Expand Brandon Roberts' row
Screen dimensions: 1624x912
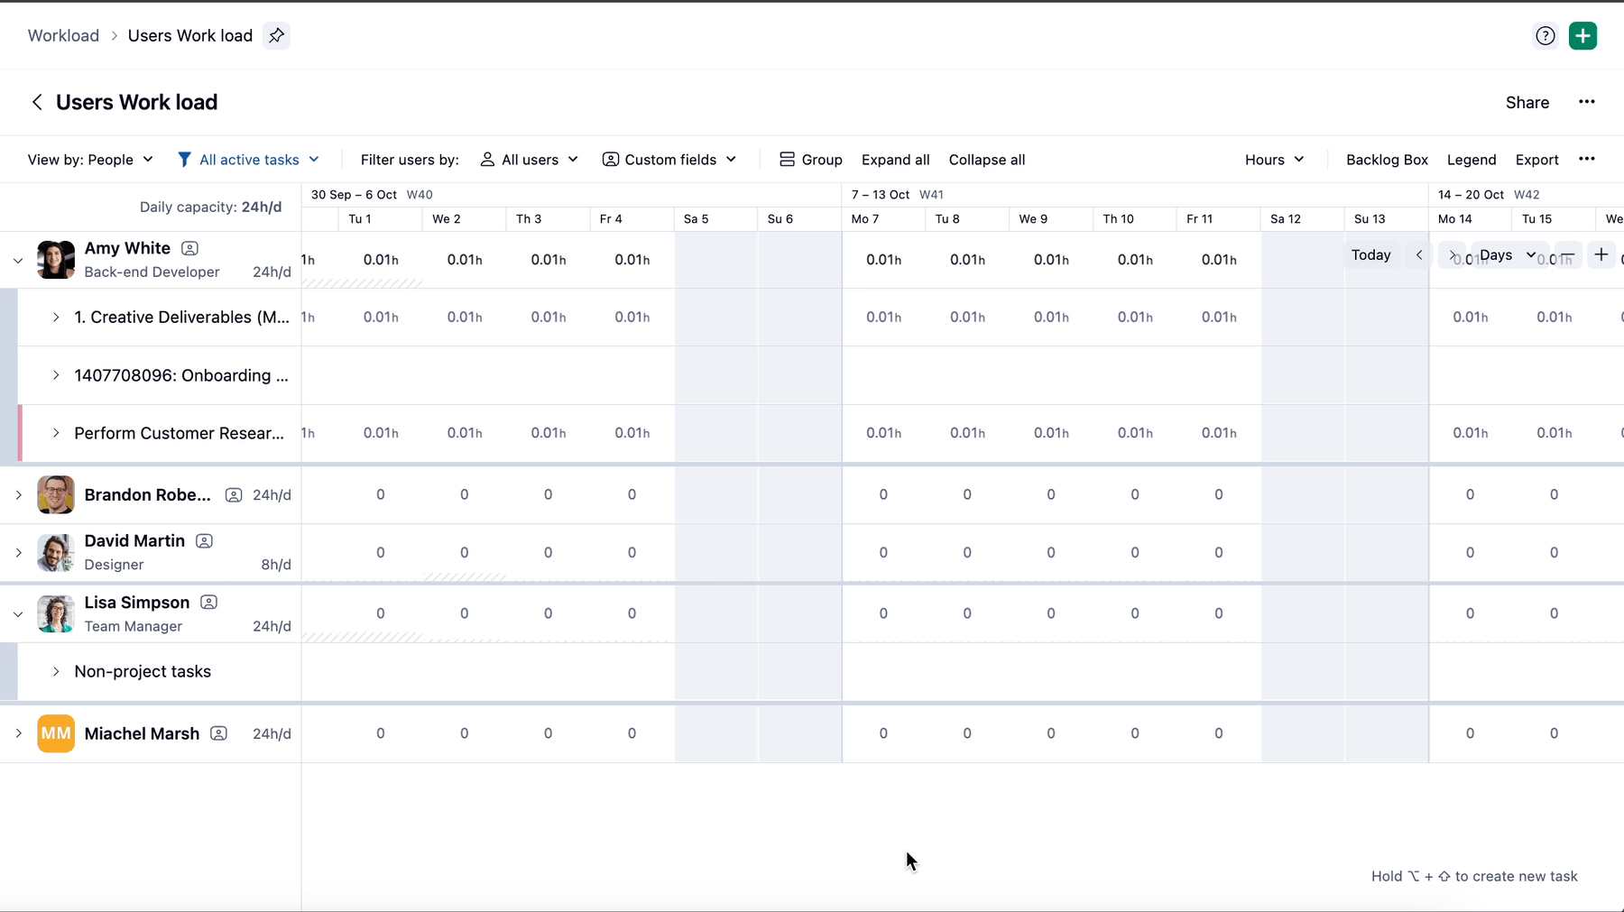click(18, 495)
